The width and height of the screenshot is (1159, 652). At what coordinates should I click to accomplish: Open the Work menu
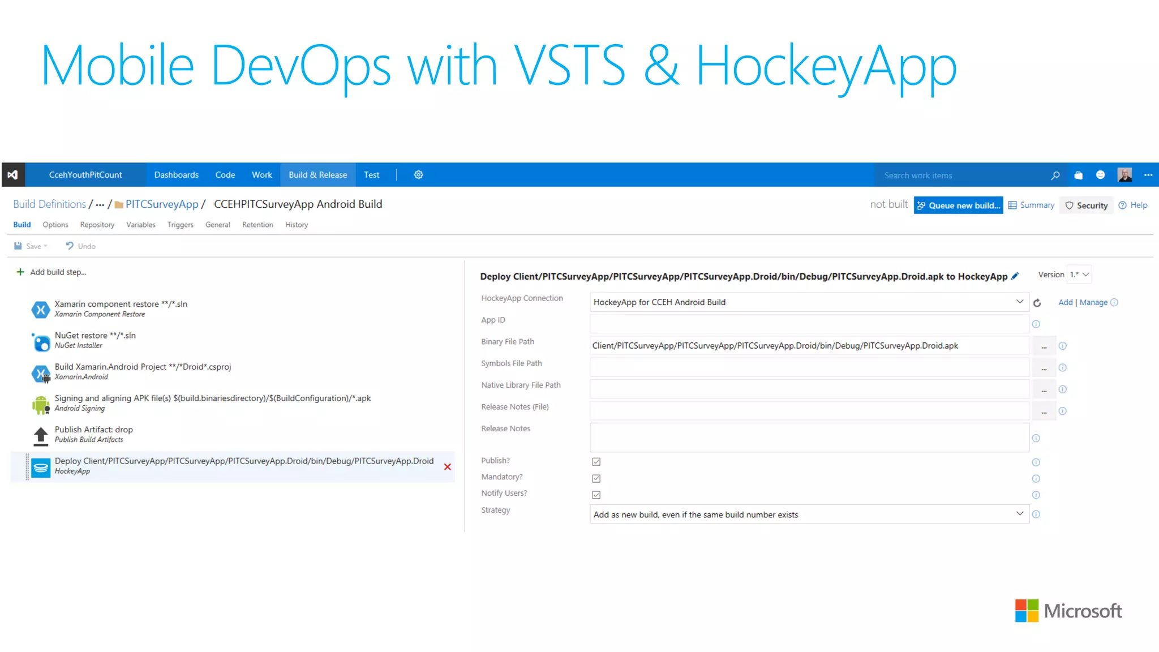[x=262, y=175]
